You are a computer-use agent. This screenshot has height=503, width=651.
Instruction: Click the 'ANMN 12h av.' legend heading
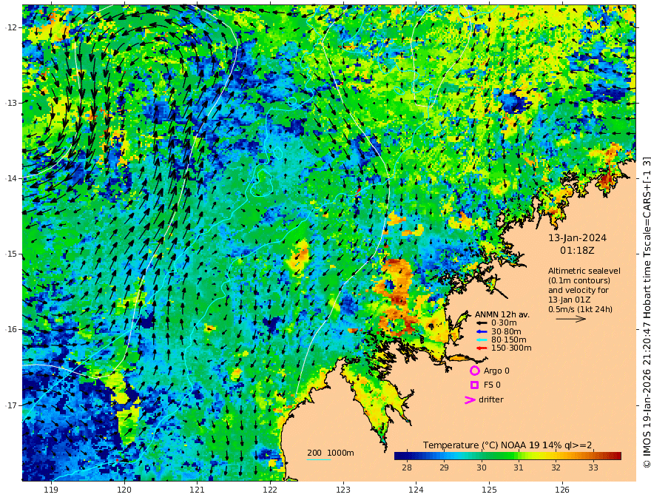tap(502, 314)
